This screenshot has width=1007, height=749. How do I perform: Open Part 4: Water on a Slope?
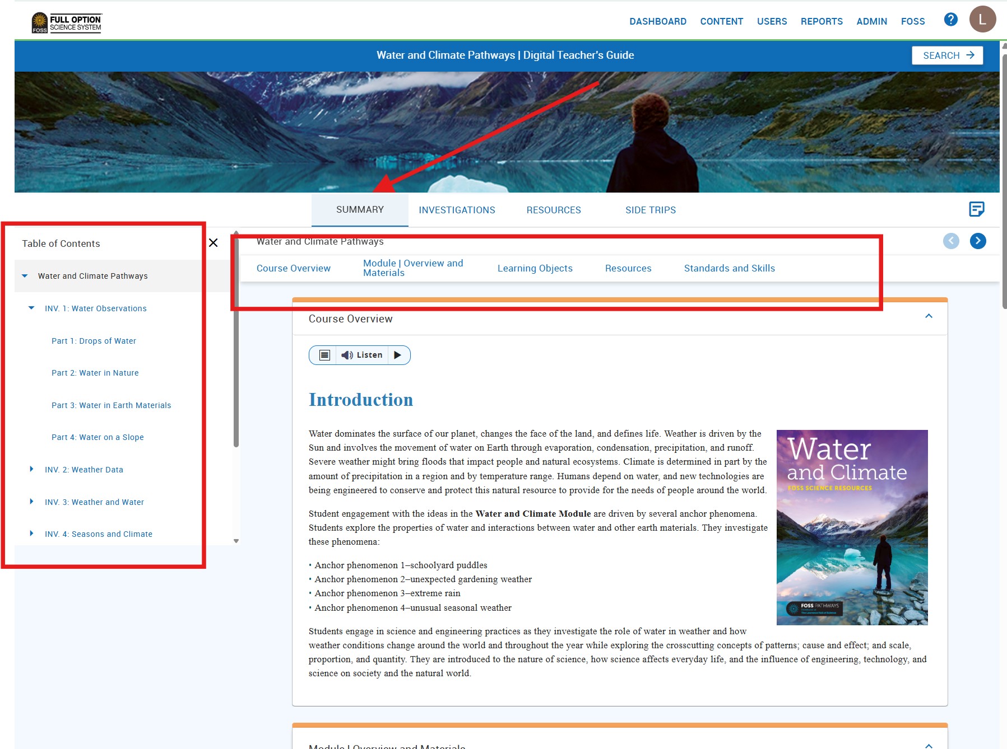coord(98,437)
